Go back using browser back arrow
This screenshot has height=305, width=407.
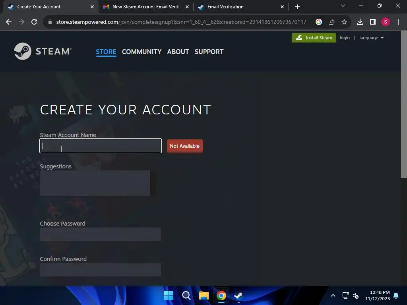[x=9, y=22]
